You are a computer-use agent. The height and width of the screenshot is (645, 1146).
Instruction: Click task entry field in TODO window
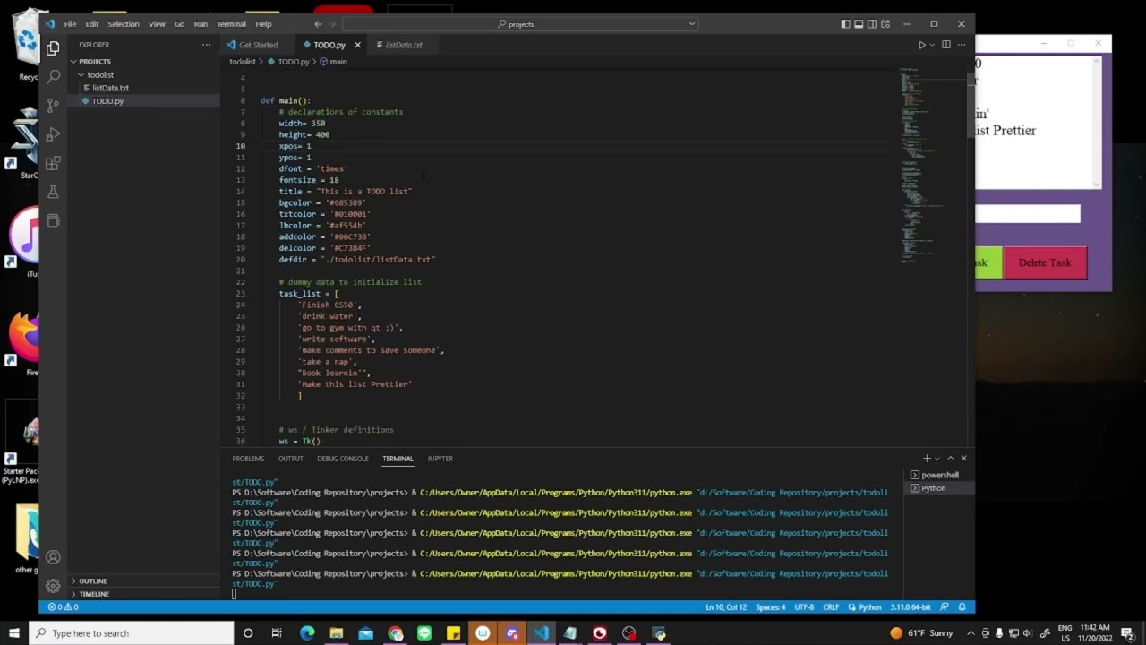[1027, 213]
